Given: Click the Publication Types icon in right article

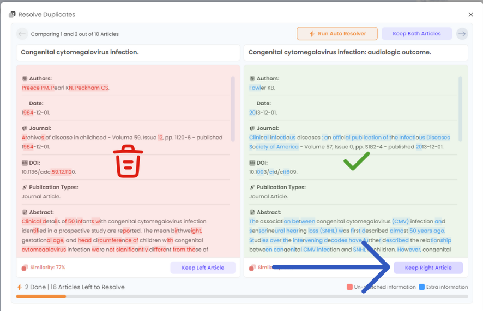Looking at the screenshot, I should [252, 188].
